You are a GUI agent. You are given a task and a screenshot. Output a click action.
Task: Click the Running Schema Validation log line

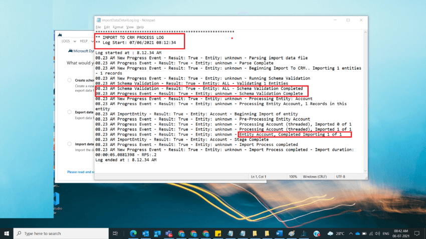202,78
